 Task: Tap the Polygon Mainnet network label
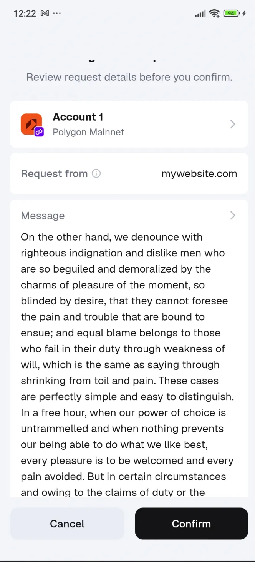click(88, 132)
